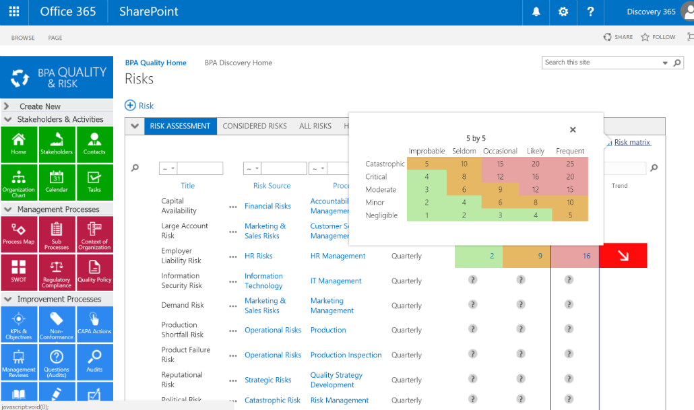This screenshot has width=694, height=410.
Task: Go to BPA Quality Home
Action: [156, 63]
